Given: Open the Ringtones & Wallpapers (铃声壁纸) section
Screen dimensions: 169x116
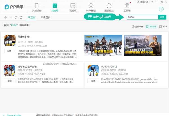Looking at the screenshot, I should pos(91,8).
